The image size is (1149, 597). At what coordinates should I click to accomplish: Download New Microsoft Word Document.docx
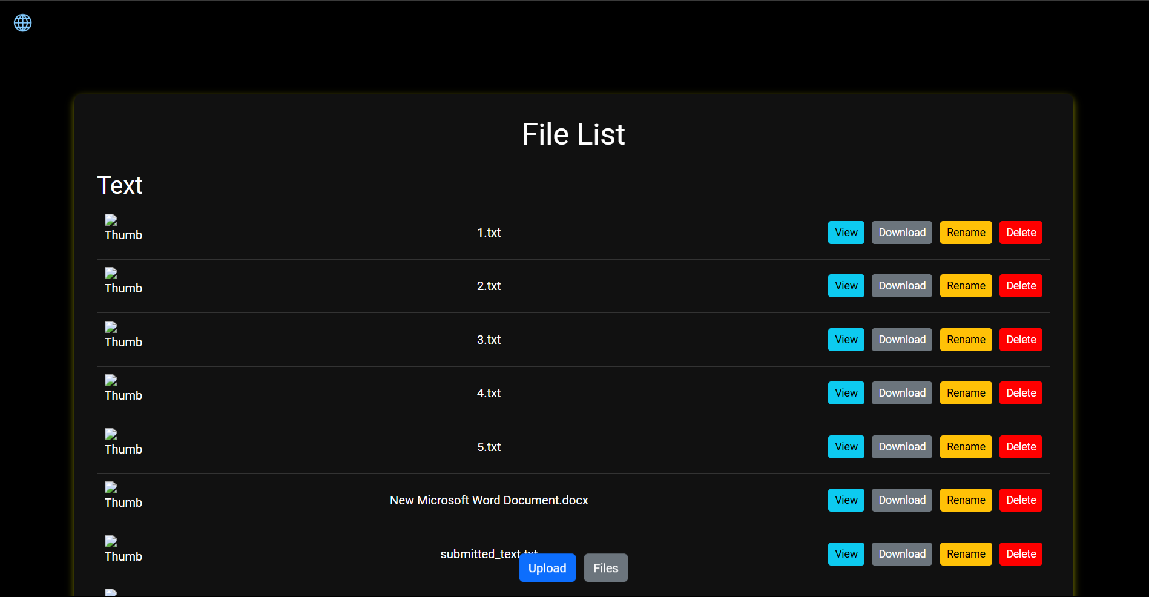coord(901,500)
